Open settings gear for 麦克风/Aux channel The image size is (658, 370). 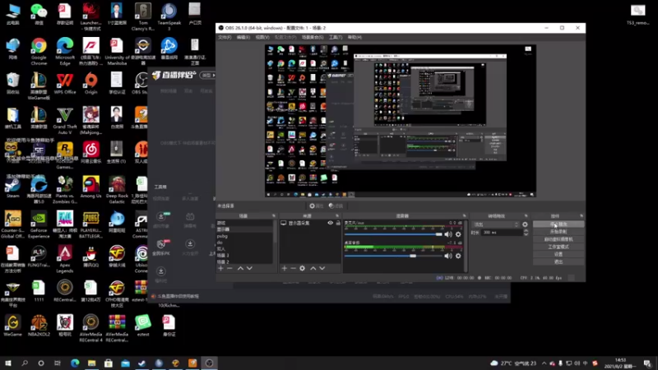(x=458, y=234)
